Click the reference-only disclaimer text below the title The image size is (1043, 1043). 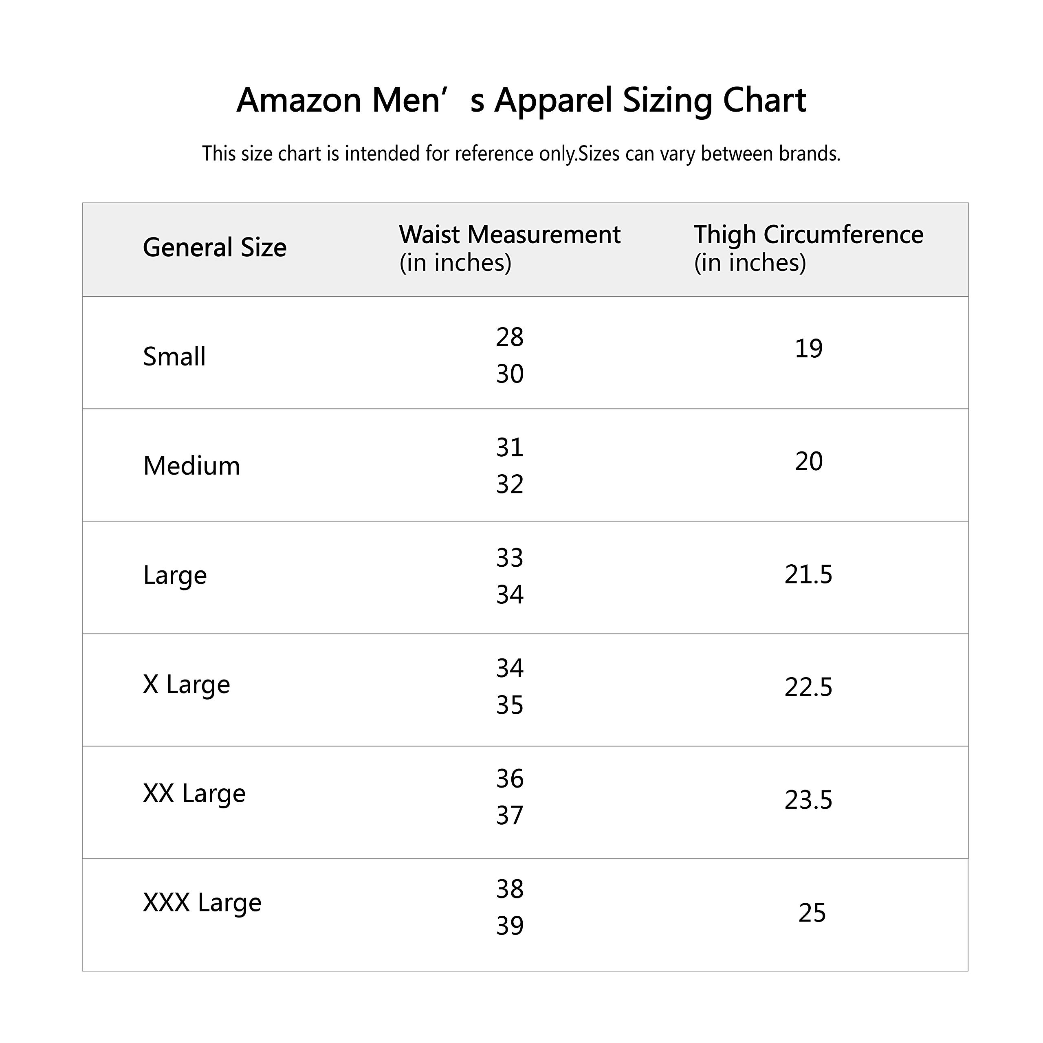[x=521, y=154]
